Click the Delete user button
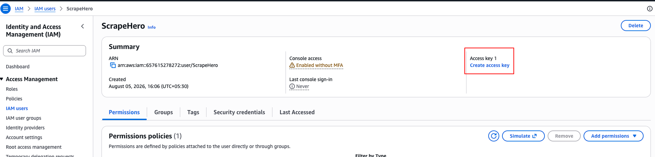This screenshot has width=655, height=157. (x=636, y=26)
